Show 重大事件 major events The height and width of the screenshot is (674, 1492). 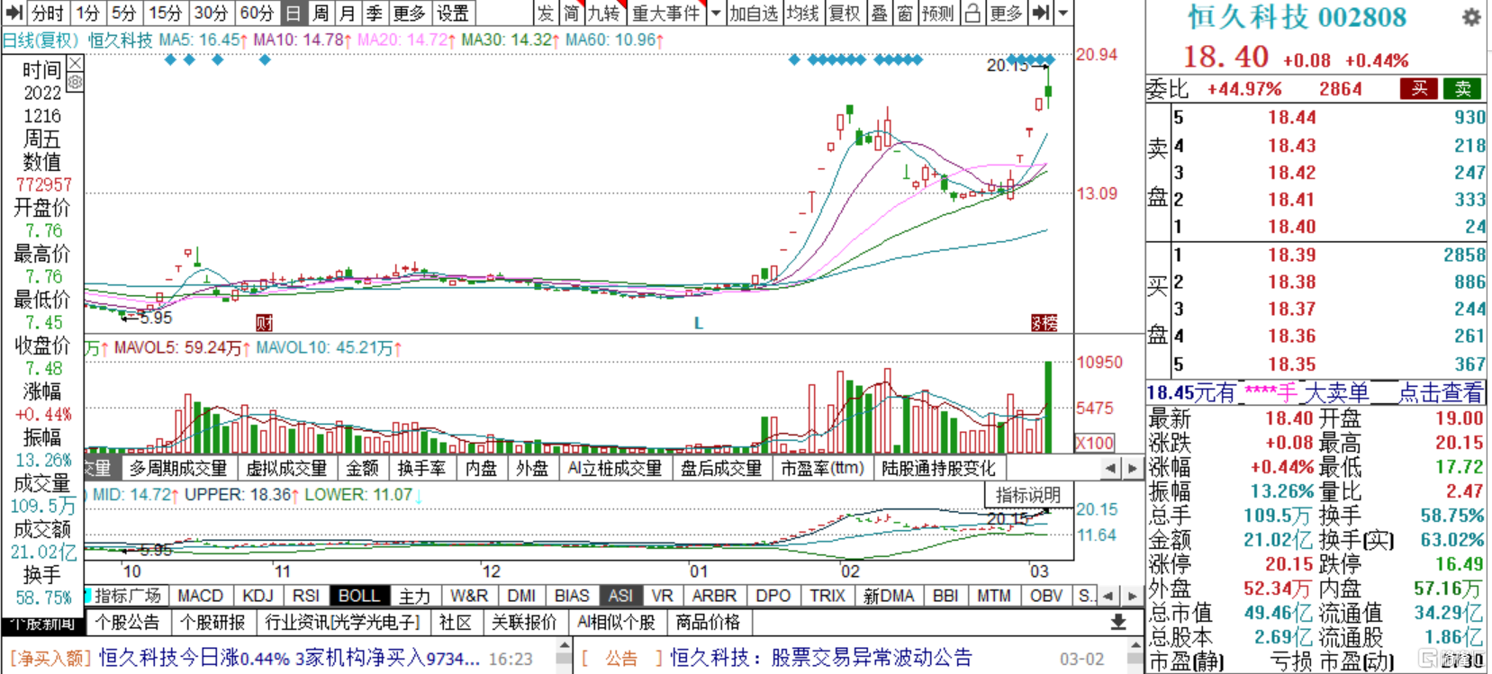point(666,13)
